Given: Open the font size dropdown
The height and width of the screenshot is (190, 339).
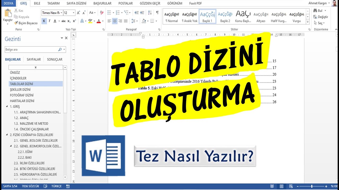Looking at the screenshot, I should (73, 13).
